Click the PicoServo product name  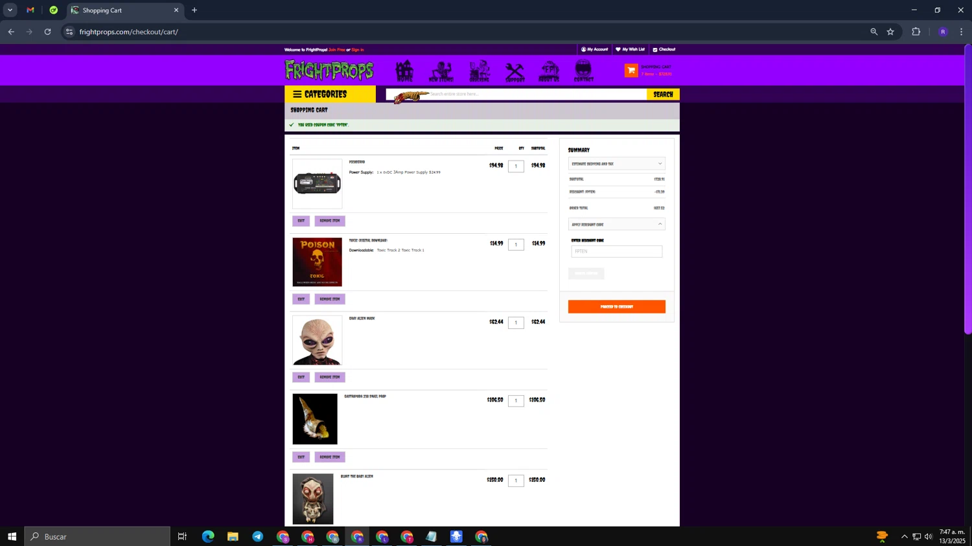coord(357,162)
